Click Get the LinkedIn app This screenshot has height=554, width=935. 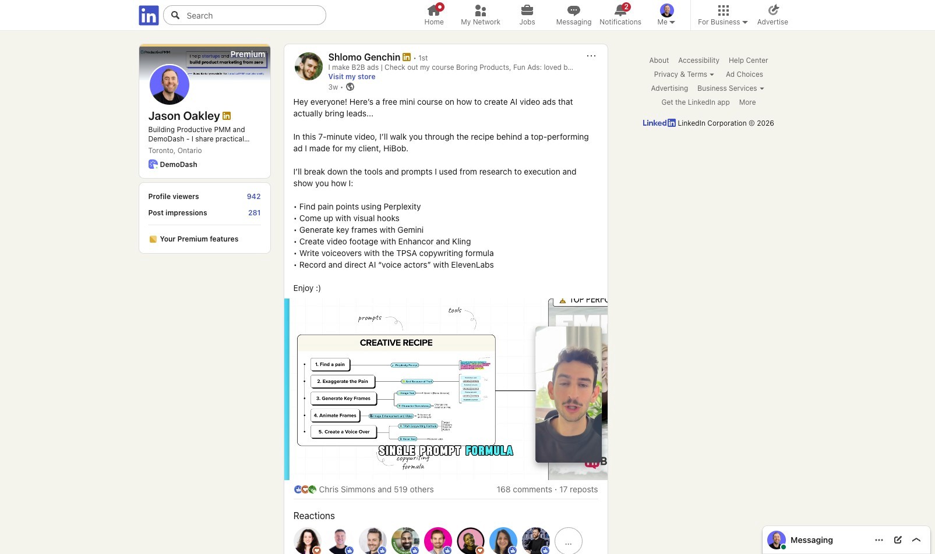(696, 102)
